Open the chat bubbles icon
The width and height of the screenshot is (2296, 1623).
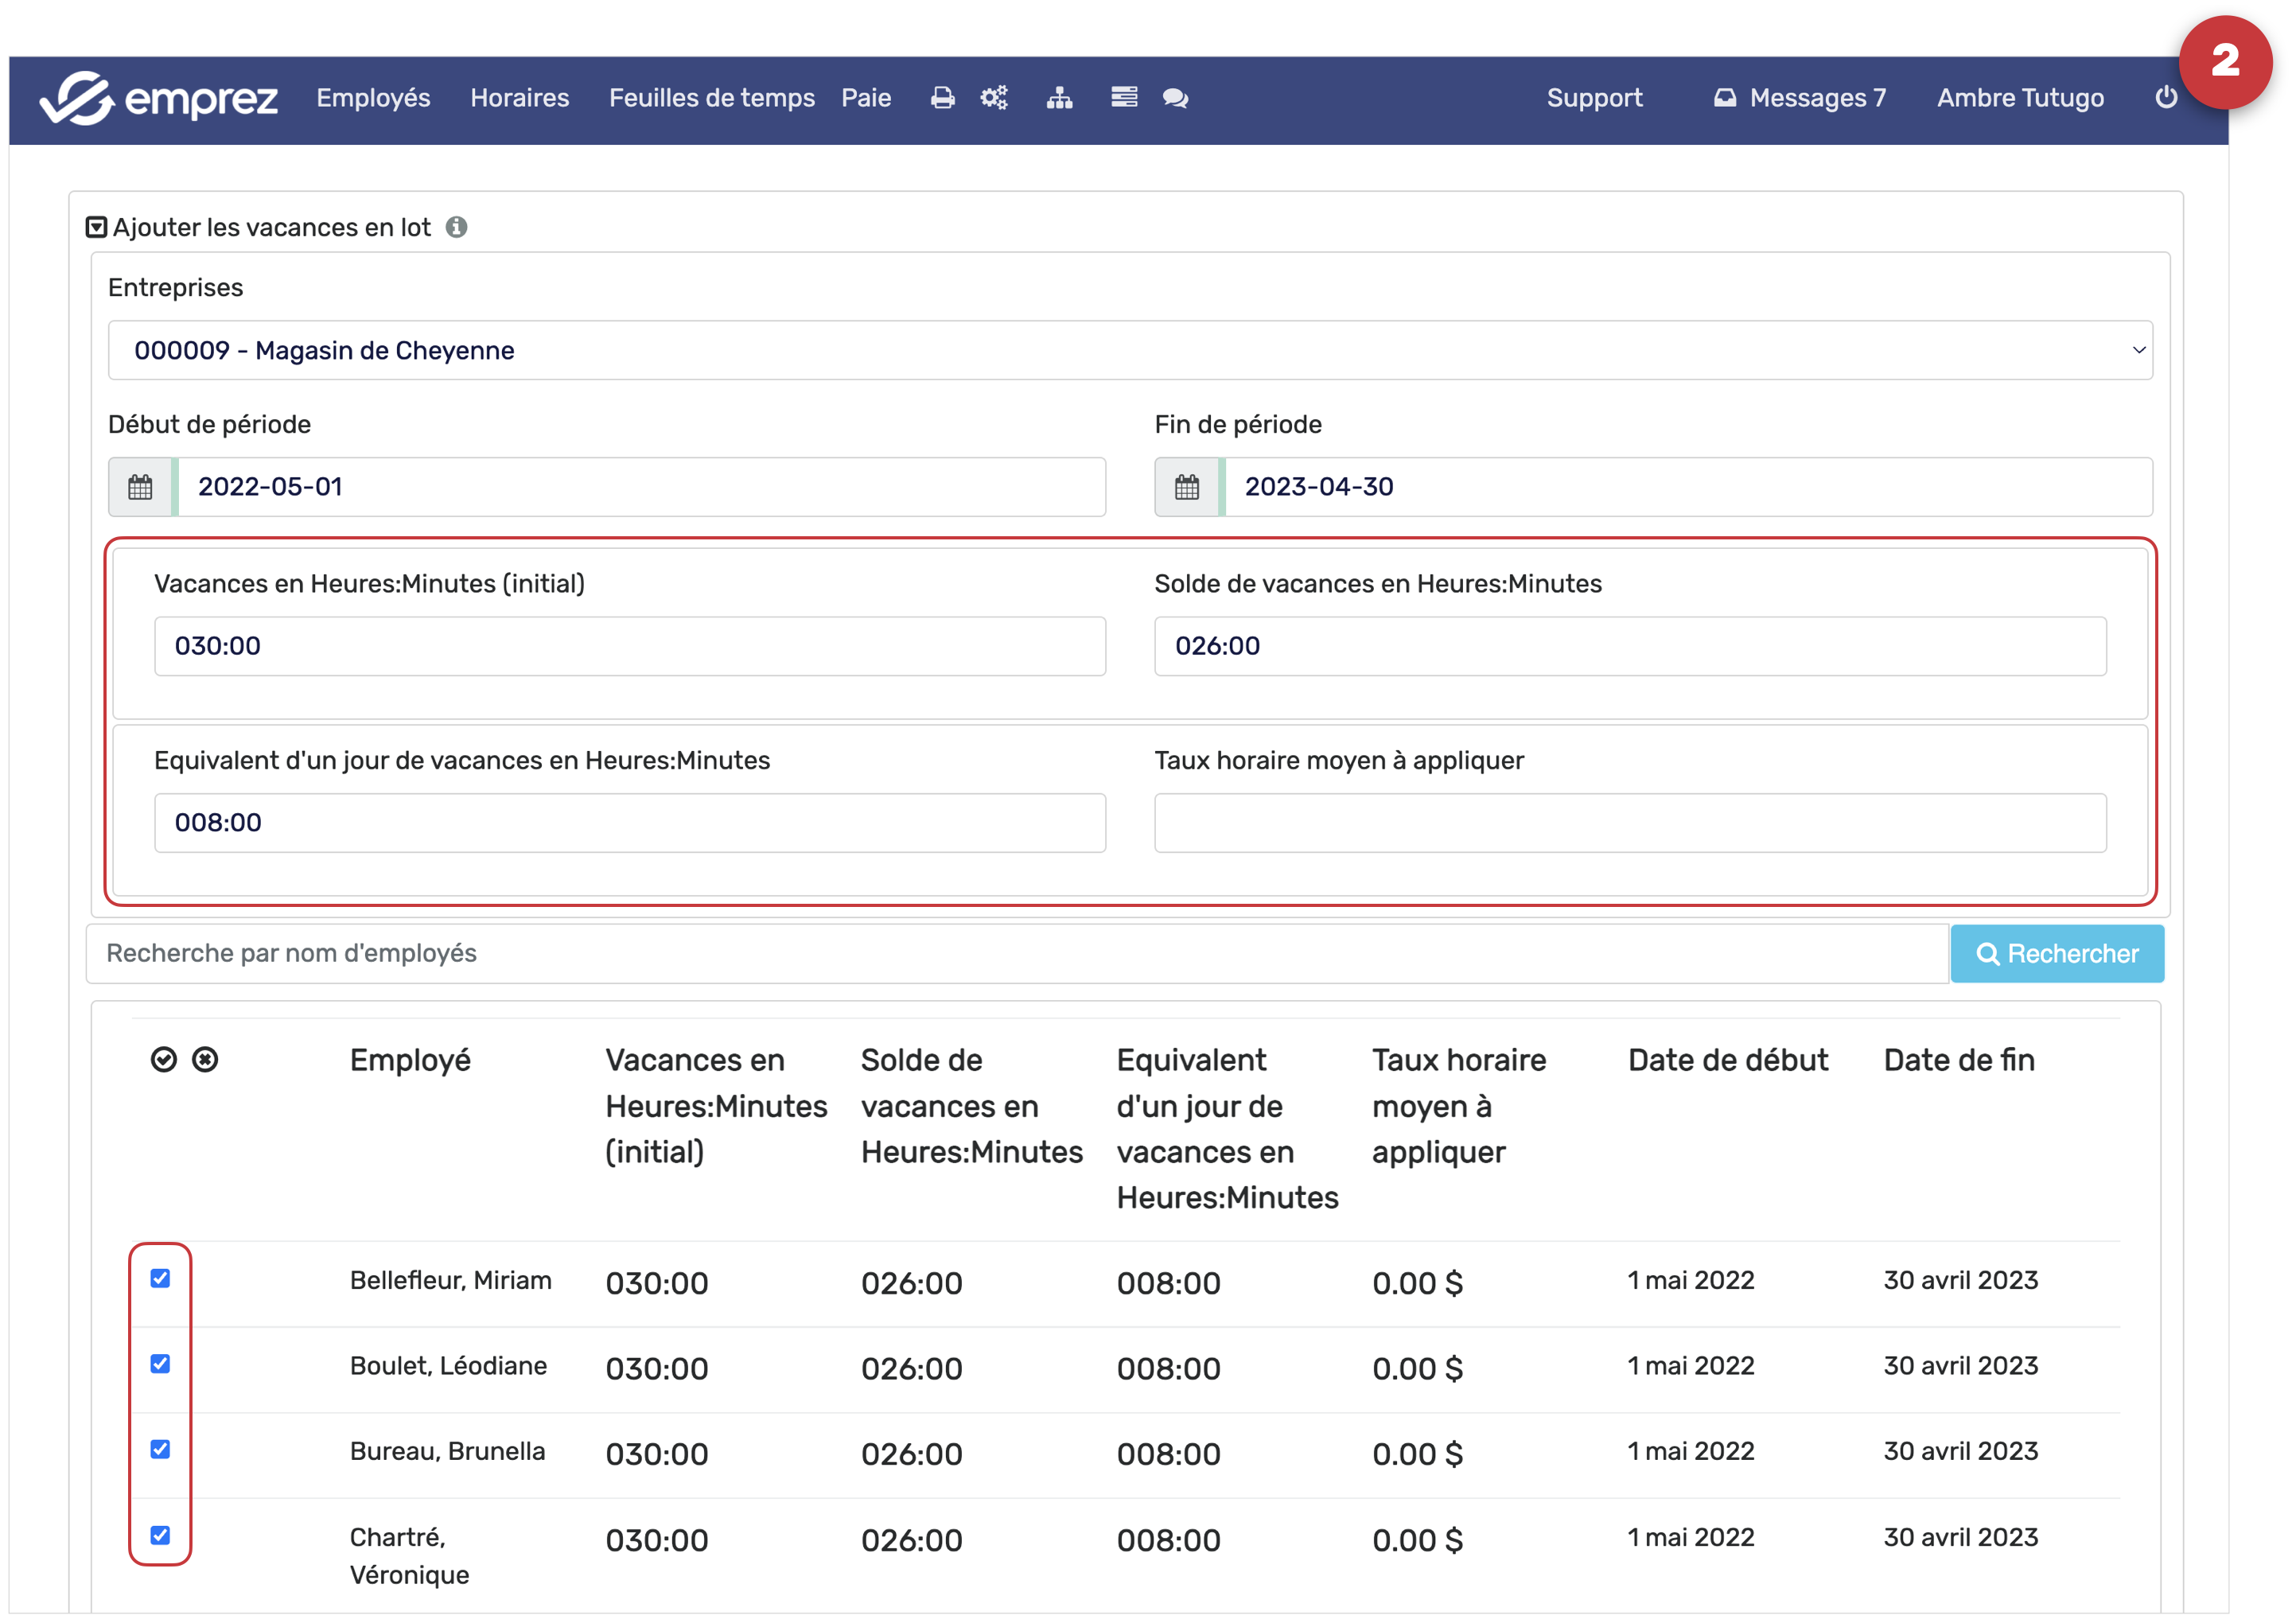tap(1175, 98)
